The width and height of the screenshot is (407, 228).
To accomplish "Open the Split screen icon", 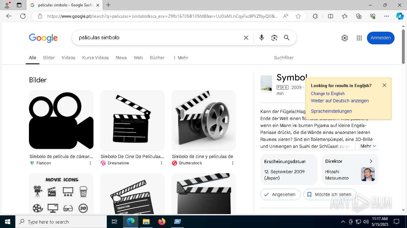I will [x=330, y=16].
